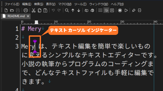Select no-wrap lines icon
The height and width of the screenshot is (91, 163).
100,10
